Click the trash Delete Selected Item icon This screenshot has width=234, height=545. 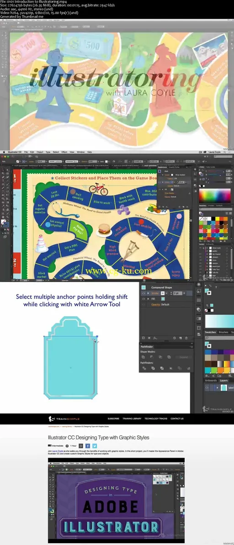pyautogui.click(x=186, y=338)
